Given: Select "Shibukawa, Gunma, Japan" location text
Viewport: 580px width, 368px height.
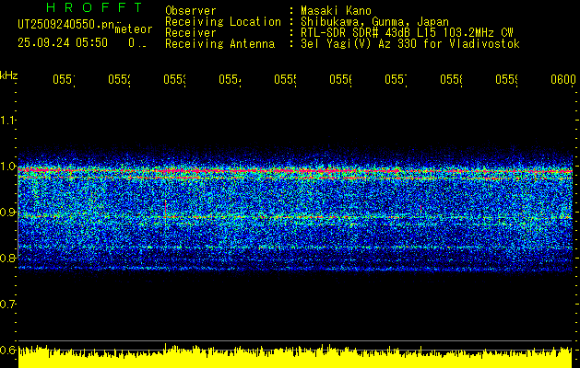Looking at the screenshot, I should (374, 22).
